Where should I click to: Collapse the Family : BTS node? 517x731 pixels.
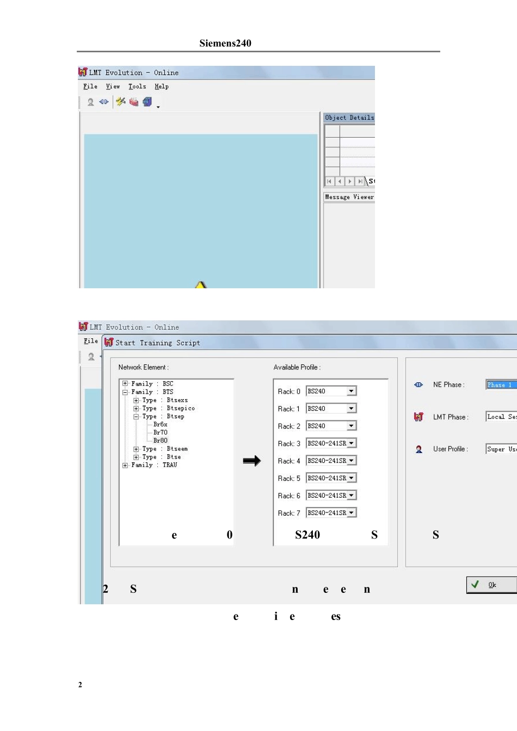click(x=125, y=392)
